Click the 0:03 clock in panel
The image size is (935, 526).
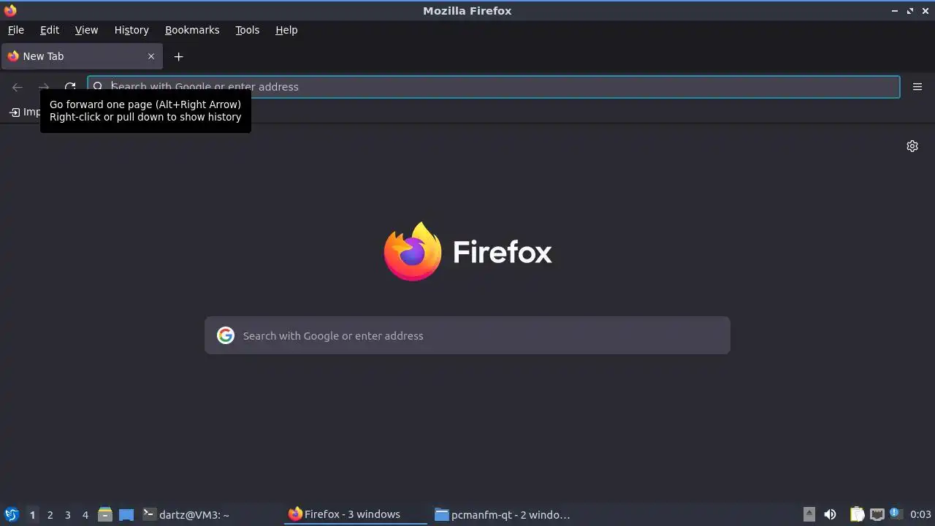click(920, 515)
